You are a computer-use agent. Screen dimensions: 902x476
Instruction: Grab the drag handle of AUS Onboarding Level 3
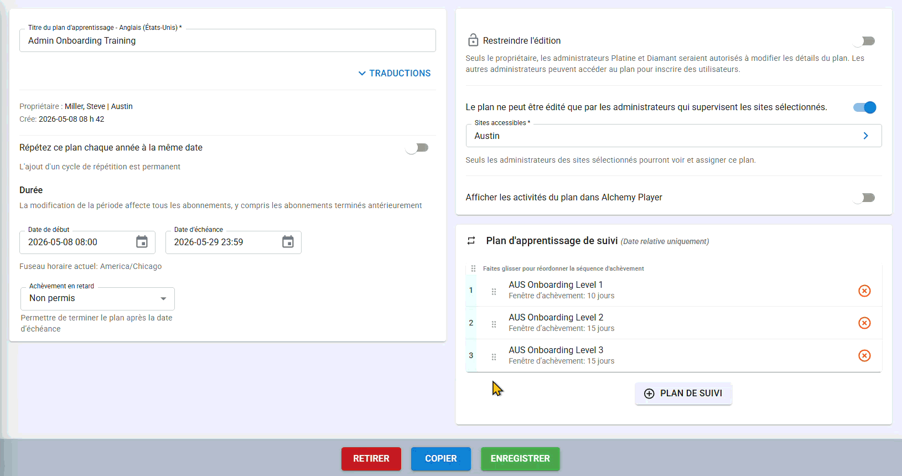[x=494, y=356]
